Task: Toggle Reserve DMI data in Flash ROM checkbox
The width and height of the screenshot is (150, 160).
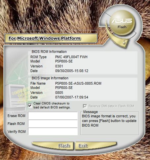Action: (x=85, y=106)
